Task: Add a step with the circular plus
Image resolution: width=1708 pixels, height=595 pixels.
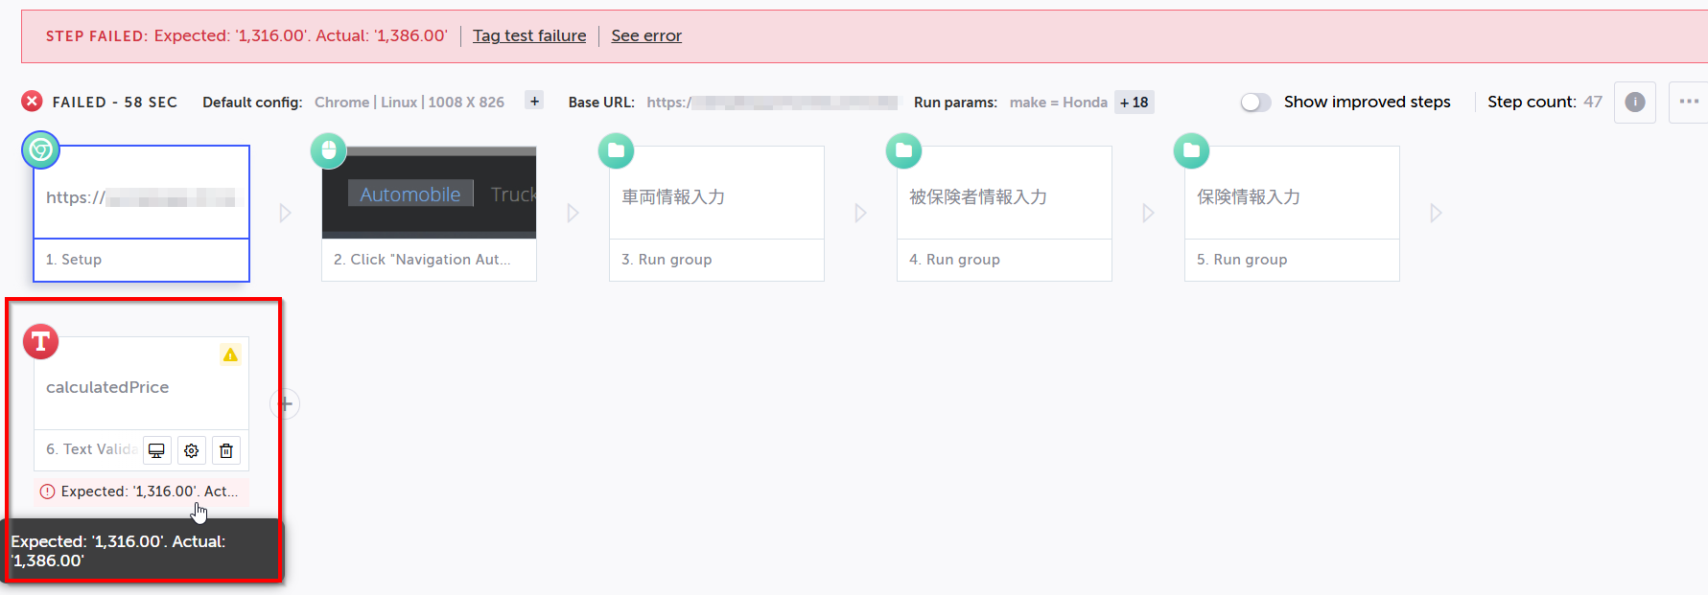Action: tap(285, 403)
